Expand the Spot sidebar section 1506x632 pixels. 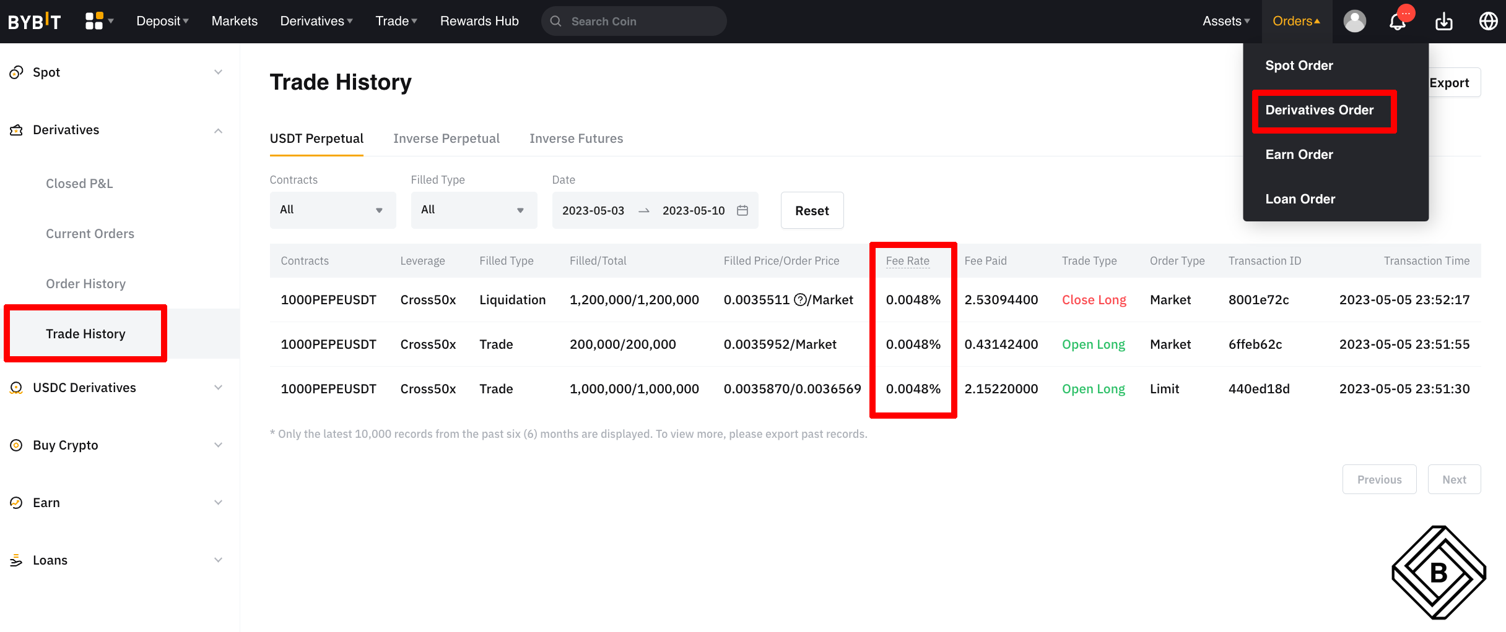(x=218, y=72)
